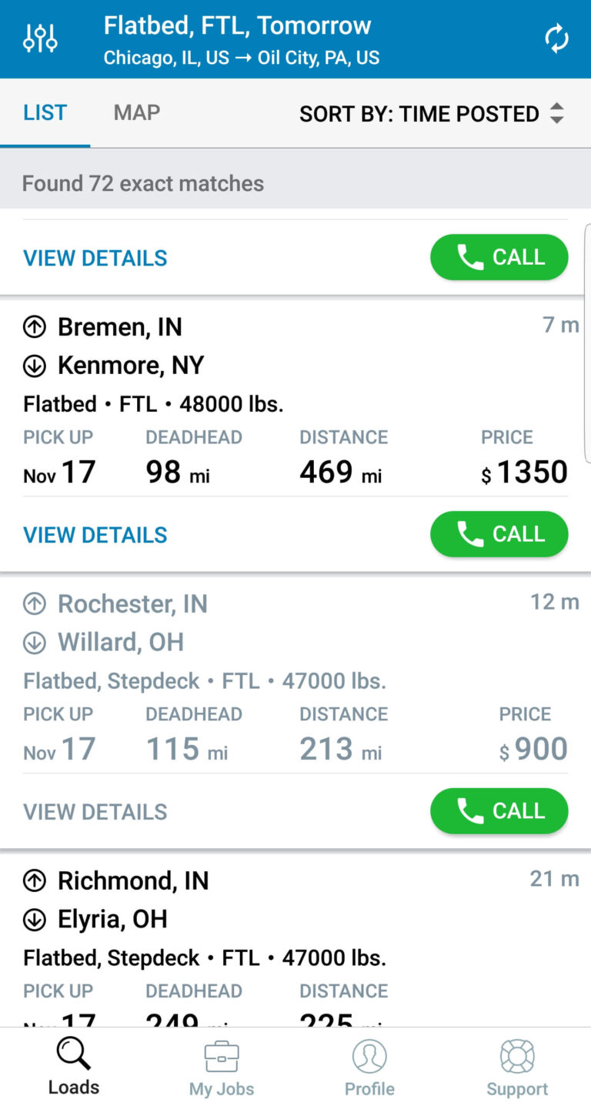View details for Rochester, IN load
The width and height of the screenshot is (591, 1106).
coord(95,812)
